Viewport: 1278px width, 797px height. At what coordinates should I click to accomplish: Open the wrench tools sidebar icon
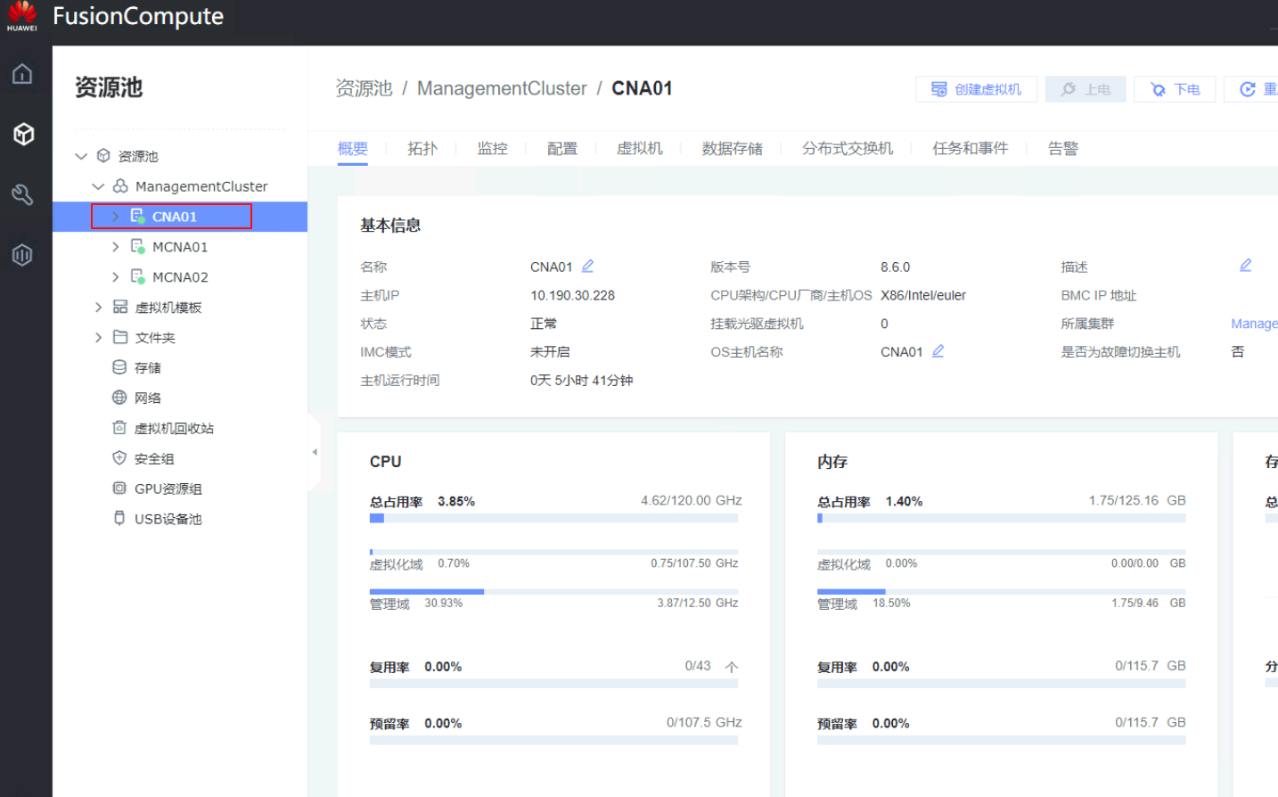tap(22, 194)
